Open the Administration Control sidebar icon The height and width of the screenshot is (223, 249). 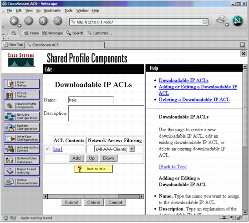click(22, 149)
